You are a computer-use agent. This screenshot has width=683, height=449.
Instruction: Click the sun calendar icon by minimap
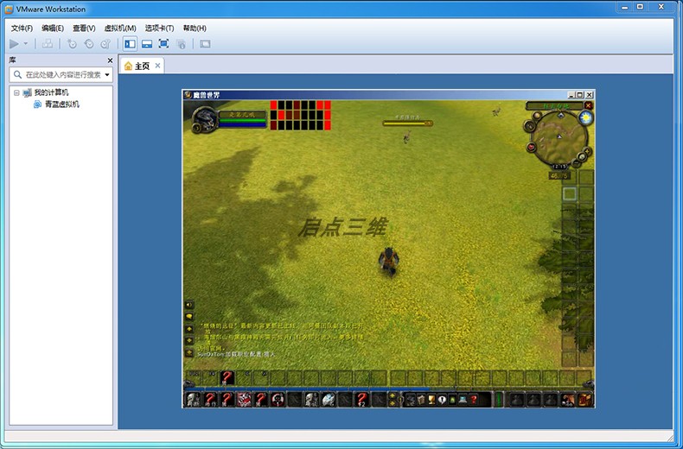[x=586, y=118]
